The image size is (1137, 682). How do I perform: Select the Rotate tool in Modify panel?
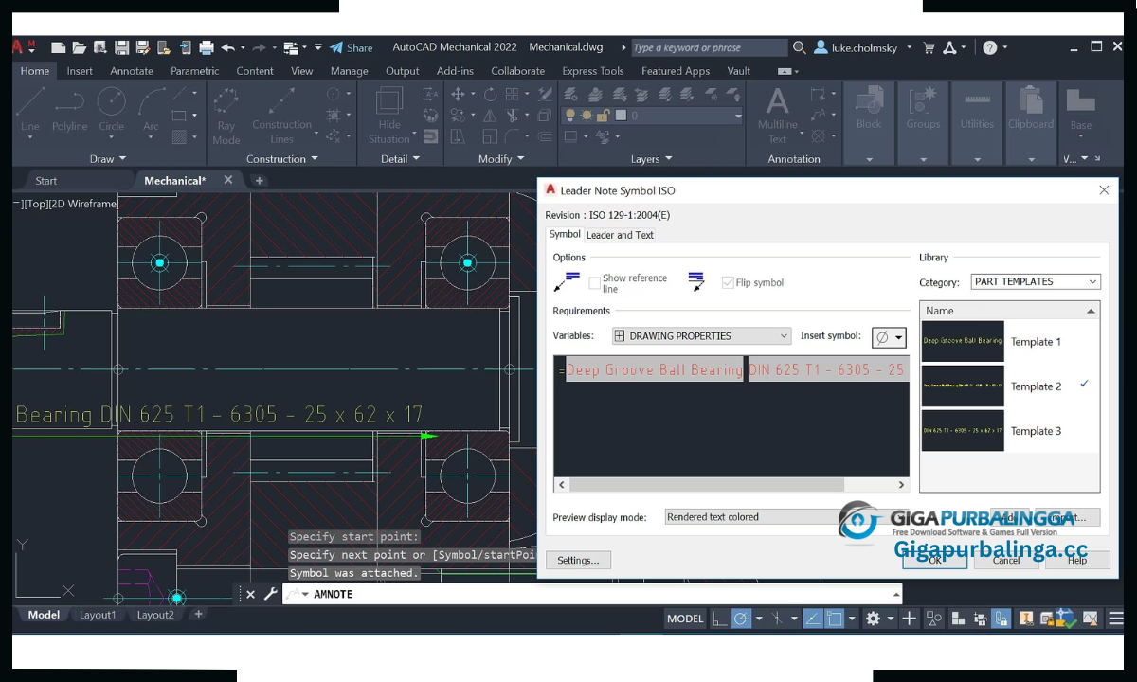point(490,94)
